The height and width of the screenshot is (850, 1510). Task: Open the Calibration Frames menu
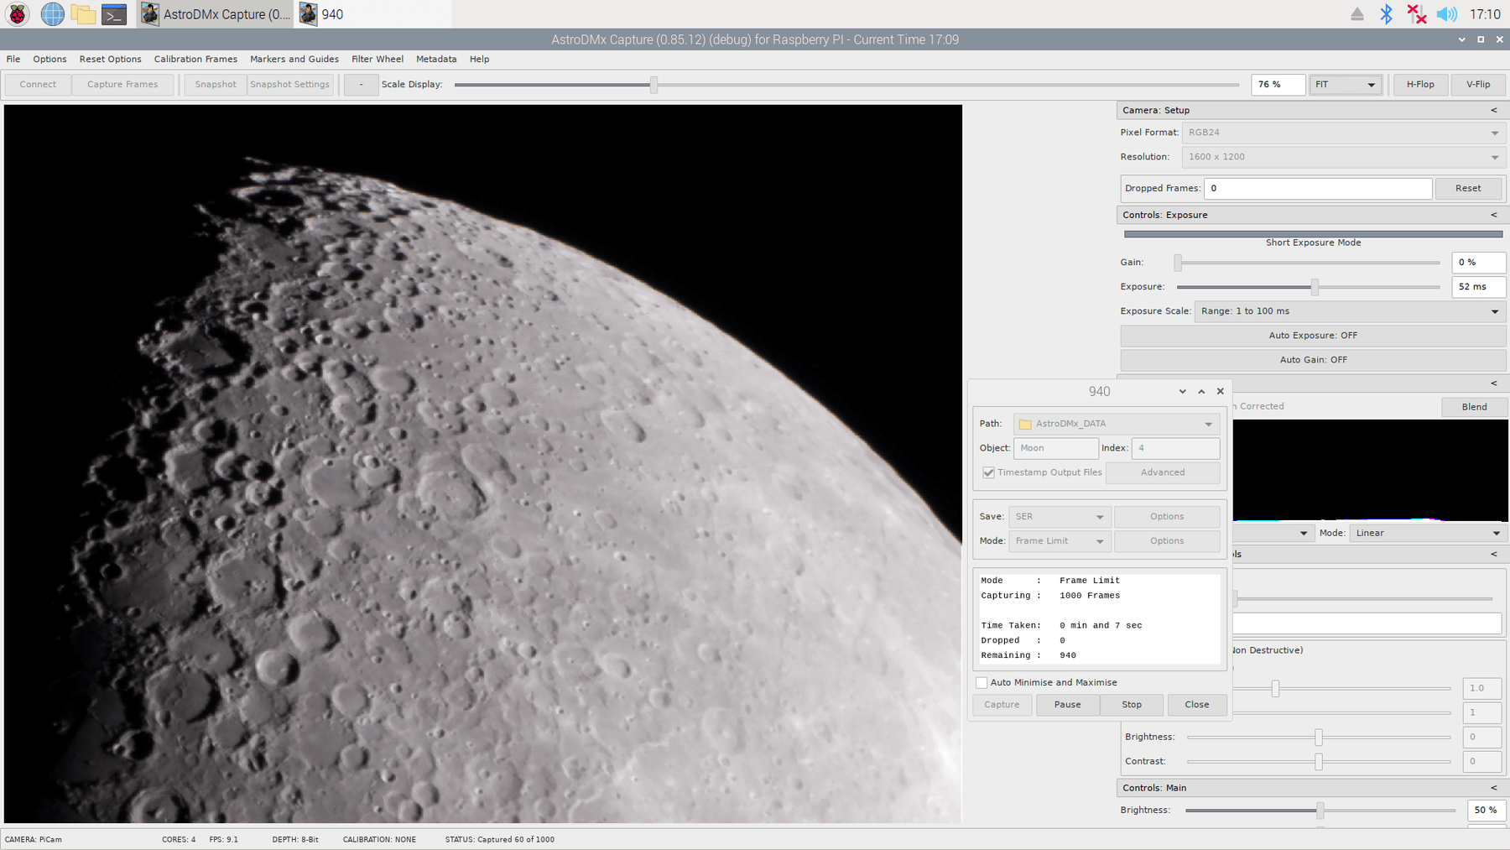pos(195,59)
